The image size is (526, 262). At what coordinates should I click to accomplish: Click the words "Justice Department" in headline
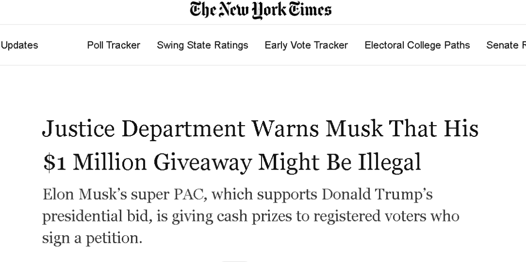click(x=143, y=129)
